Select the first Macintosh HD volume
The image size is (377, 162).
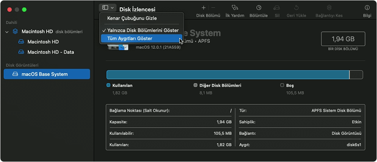click(x=47, y=42)
